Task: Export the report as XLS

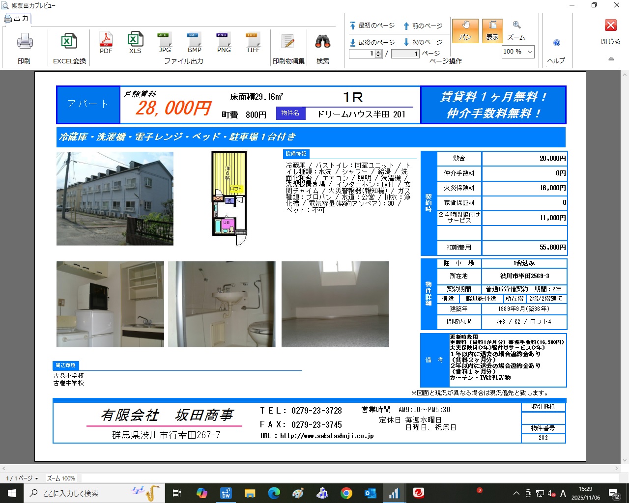Action: point(135,42)
